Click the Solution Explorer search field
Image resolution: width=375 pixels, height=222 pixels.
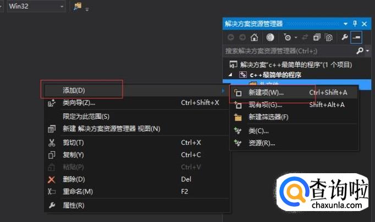tap(289, 51)
